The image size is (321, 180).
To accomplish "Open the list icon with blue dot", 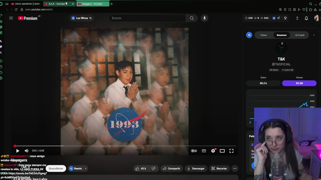I will pos(279,18).
